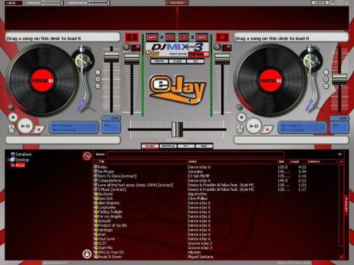
Task: Click the stop button on left deck
Action: tap(12, 118)
